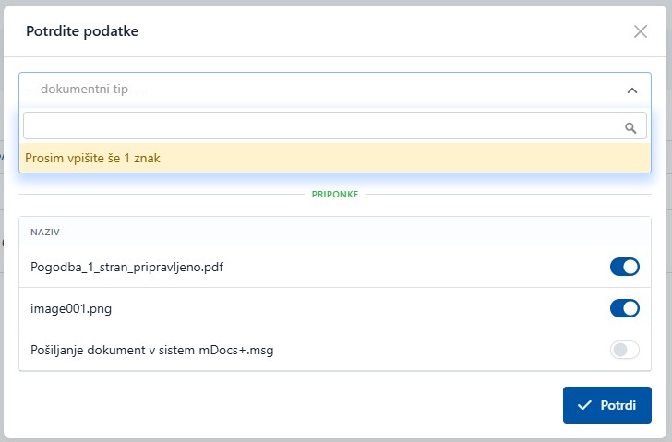The width and height of the screenshot is (672, 442).
Task: Click the '-- dokumentni tip --' placeholder text
Action: [x=85, y=90]
